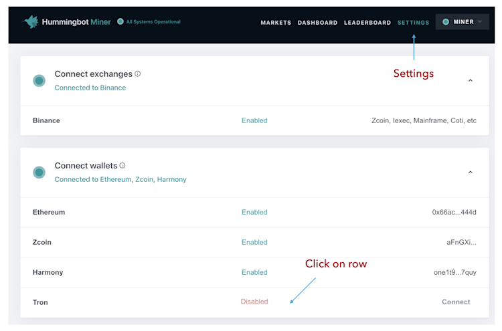Select the Ethereum wallet row label
This screenshot has height=331, width=502.
click(49, 213)
